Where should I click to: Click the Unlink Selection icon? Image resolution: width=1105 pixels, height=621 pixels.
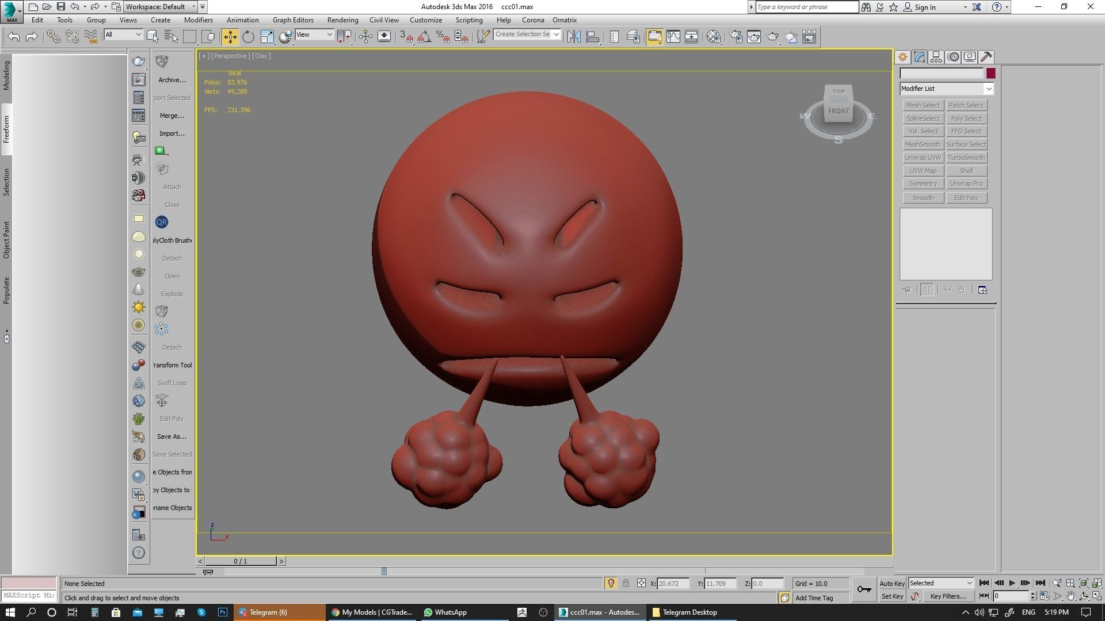tap(72, 37)
